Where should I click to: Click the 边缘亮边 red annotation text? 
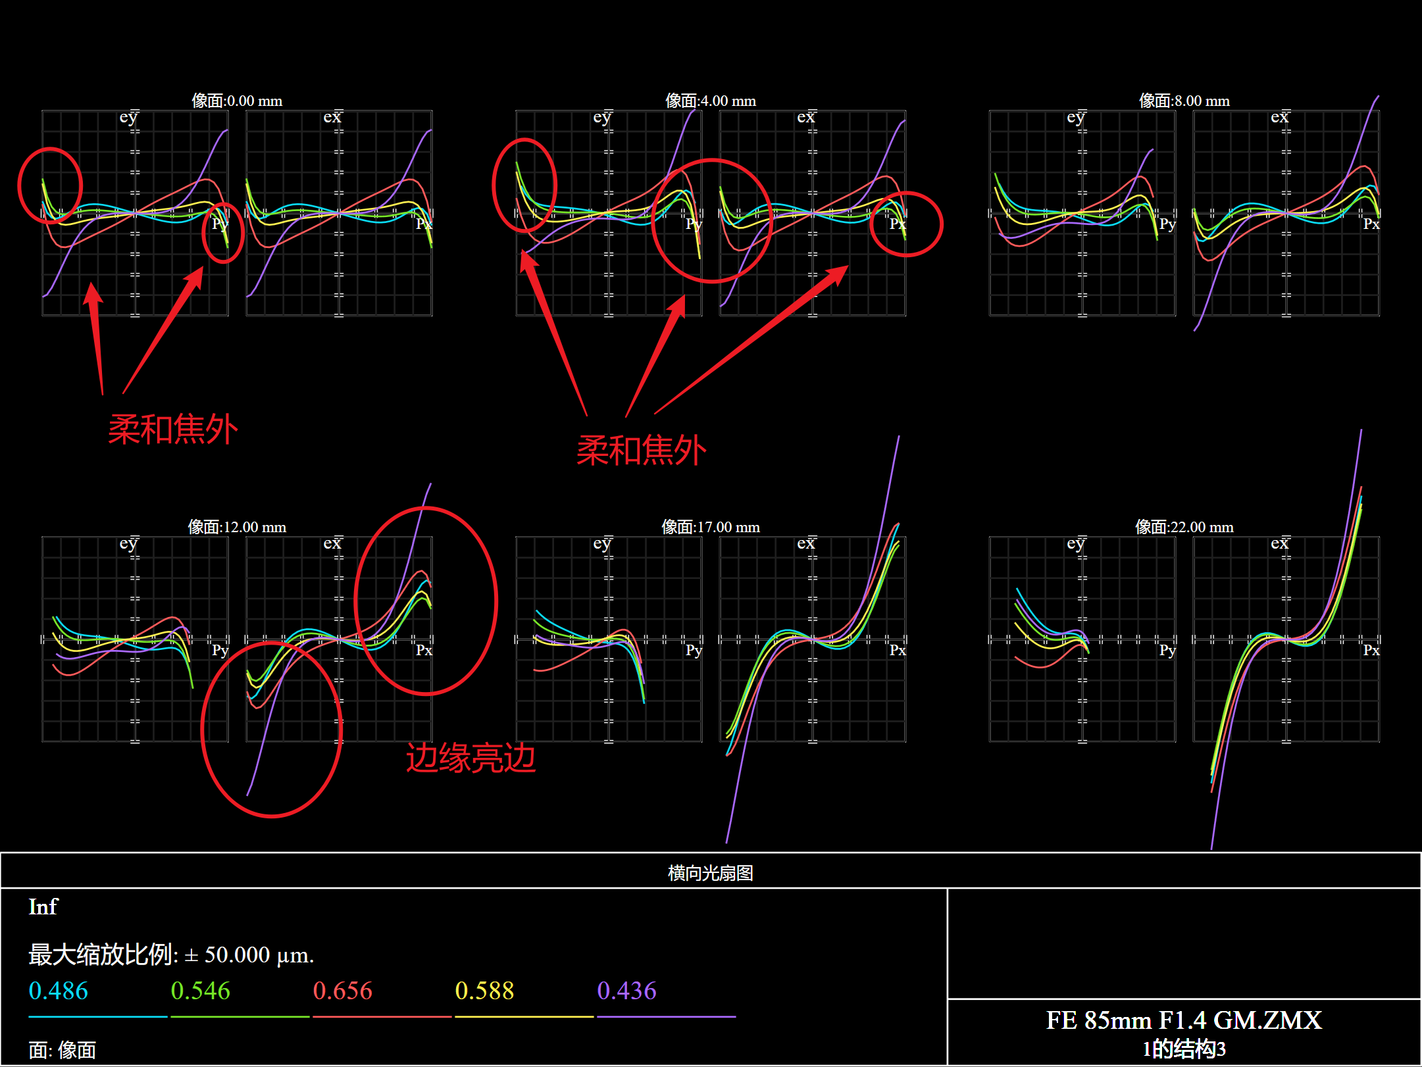coord(470,758)
